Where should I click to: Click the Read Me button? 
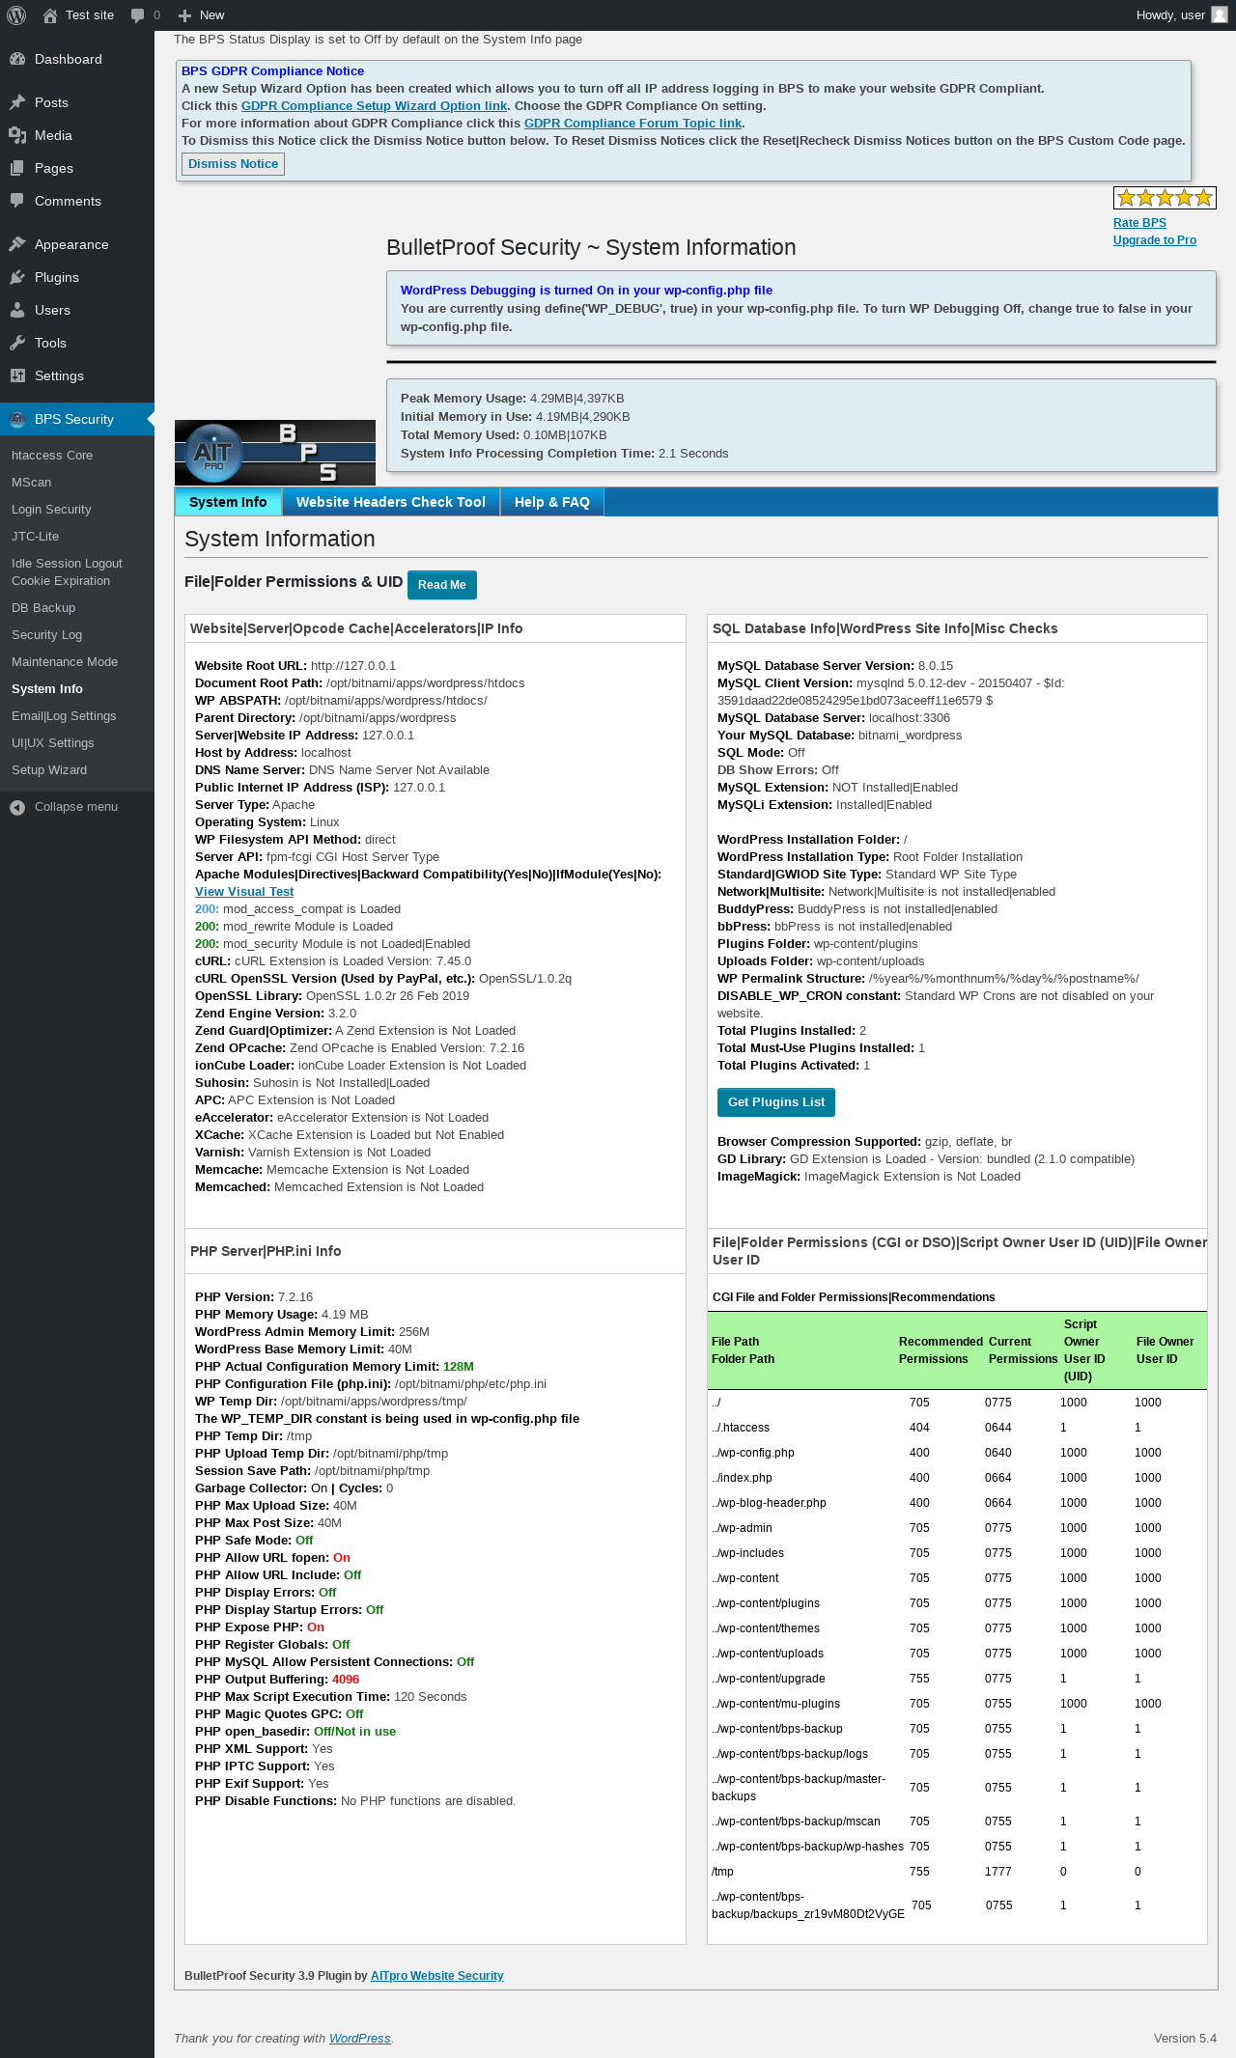(442, 585)
